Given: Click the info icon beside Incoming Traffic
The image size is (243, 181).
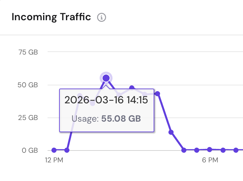Looking at the screenshot, I should tap(102, 17).
